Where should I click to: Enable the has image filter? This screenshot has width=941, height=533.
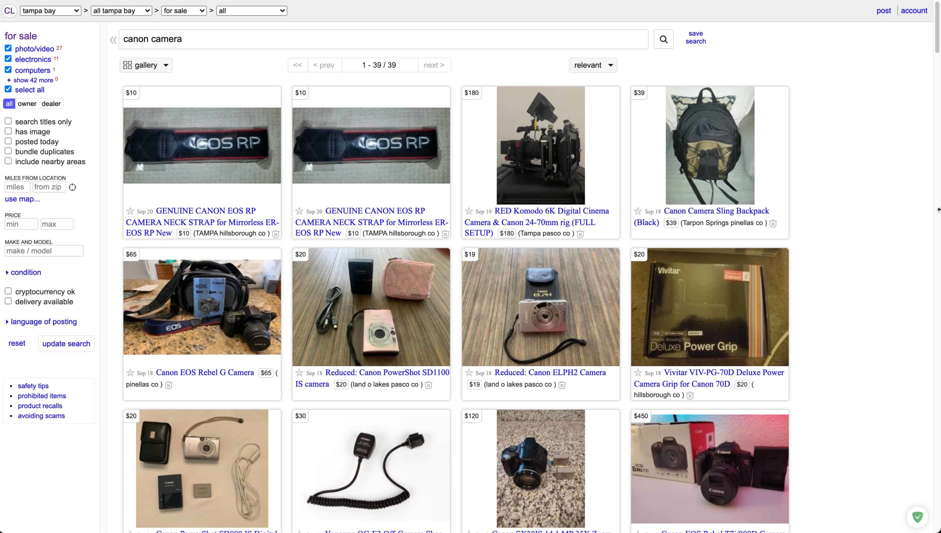tap(8, 130)
